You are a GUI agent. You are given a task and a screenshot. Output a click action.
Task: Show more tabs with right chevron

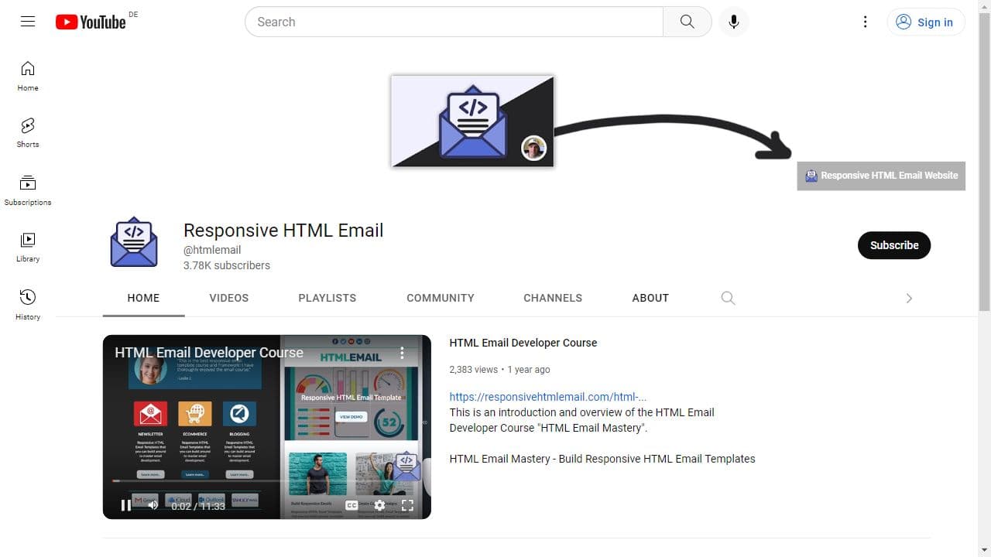(x=909, y=298)
